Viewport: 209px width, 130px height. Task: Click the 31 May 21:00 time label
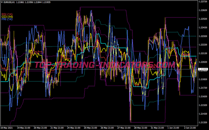pyautogui.click(x=157, y=128)
